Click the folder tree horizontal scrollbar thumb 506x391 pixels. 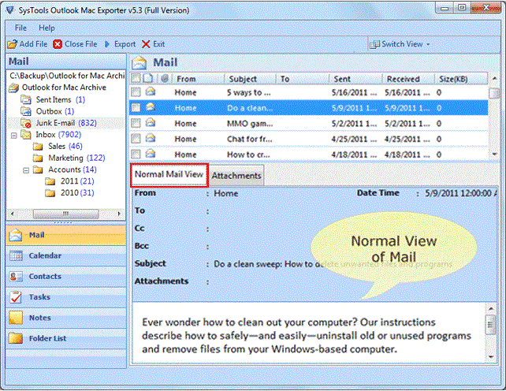[66, 214]
